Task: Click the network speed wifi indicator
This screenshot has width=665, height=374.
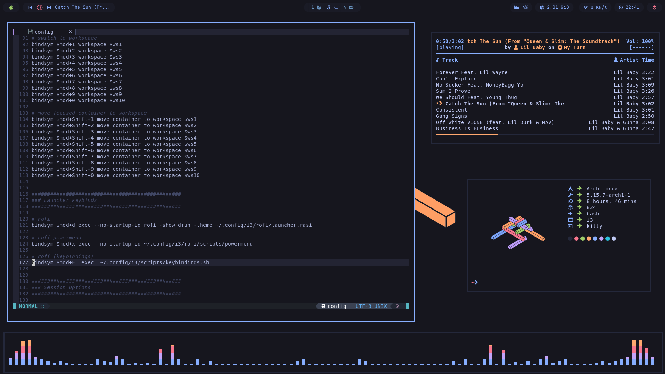Action: click(x=595, y=7)
